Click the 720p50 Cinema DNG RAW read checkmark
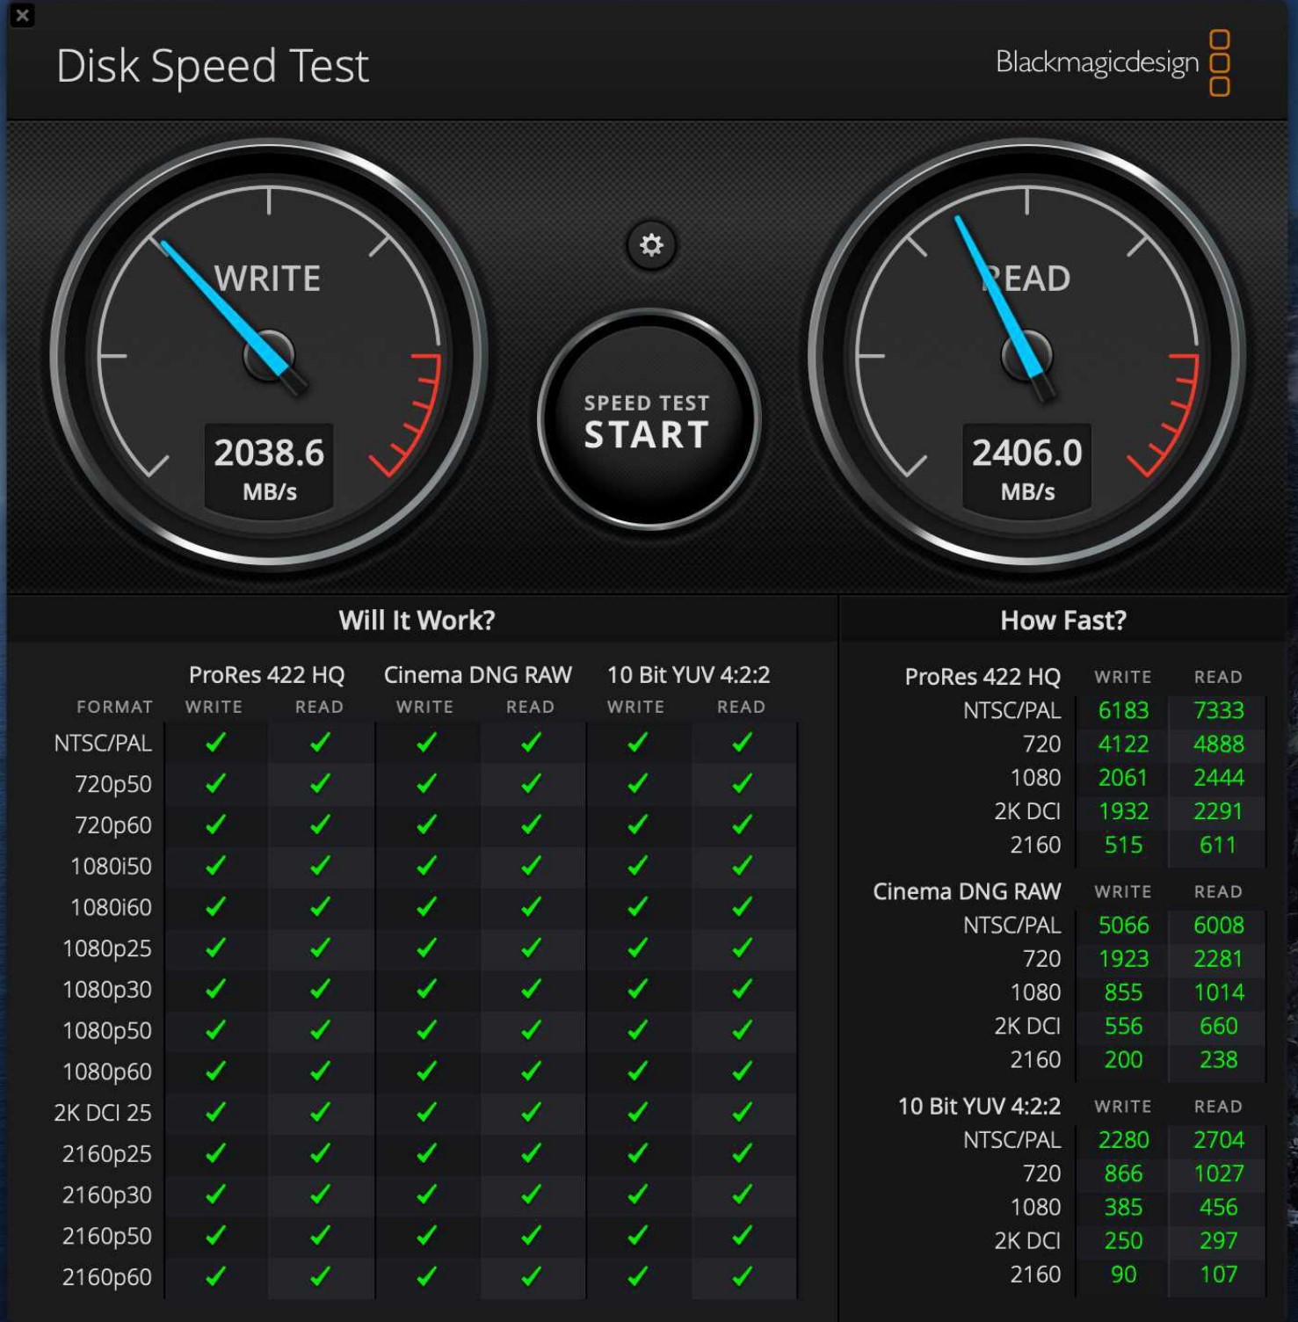 (531, 783)
